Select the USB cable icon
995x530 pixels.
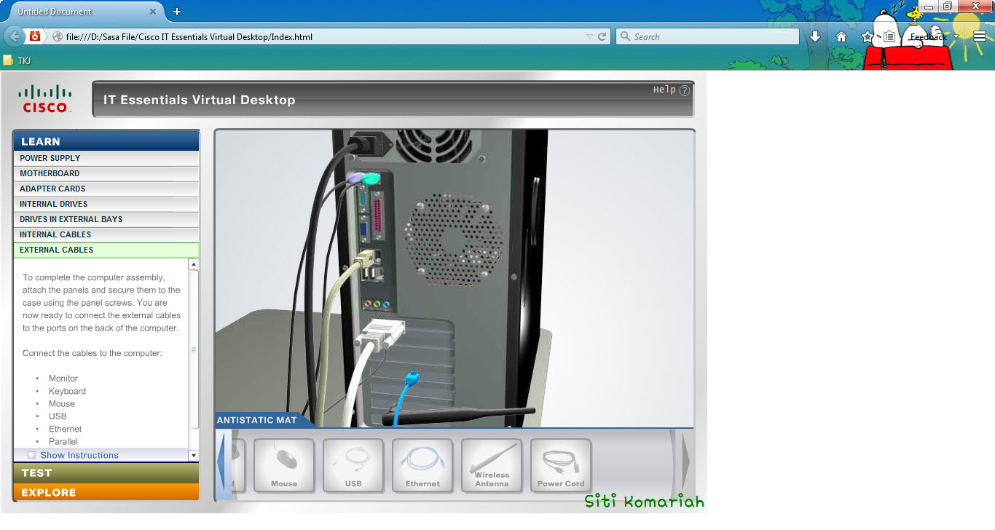(353, 464)
